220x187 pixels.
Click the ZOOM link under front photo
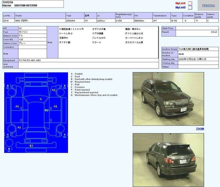(x=200, y=129)
